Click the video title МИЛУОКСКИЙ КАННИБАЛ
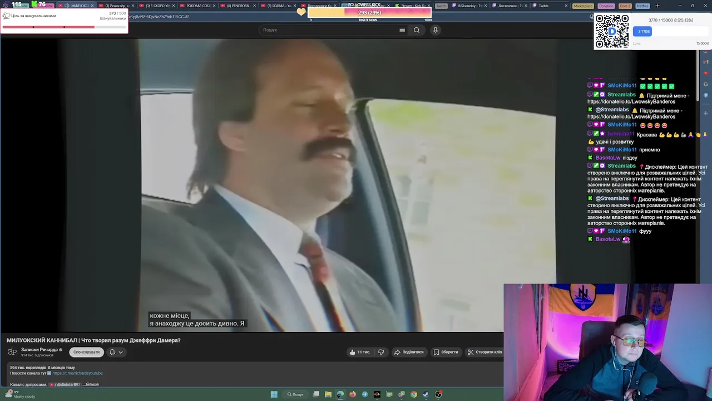Screen dimensions: 712x401 pos(93,340)
